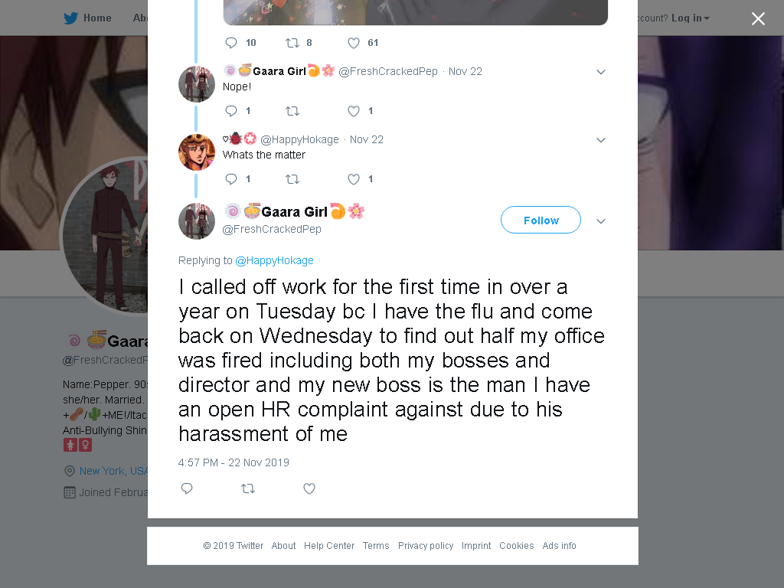Open the retweet icon showing 8 retweets
This screenshot has height=588, width=784.
tap(292, 43)
